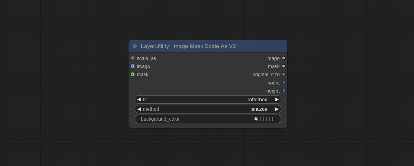Image resolution: width=414 pixels, height=166 pixels.
Task: Click the mask output socket
Action: click(x=284, y=66)
